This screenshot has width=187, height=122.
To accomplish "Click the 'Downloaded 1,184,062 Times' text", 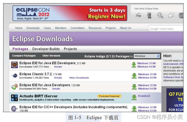I will click(x=34, y=78).
